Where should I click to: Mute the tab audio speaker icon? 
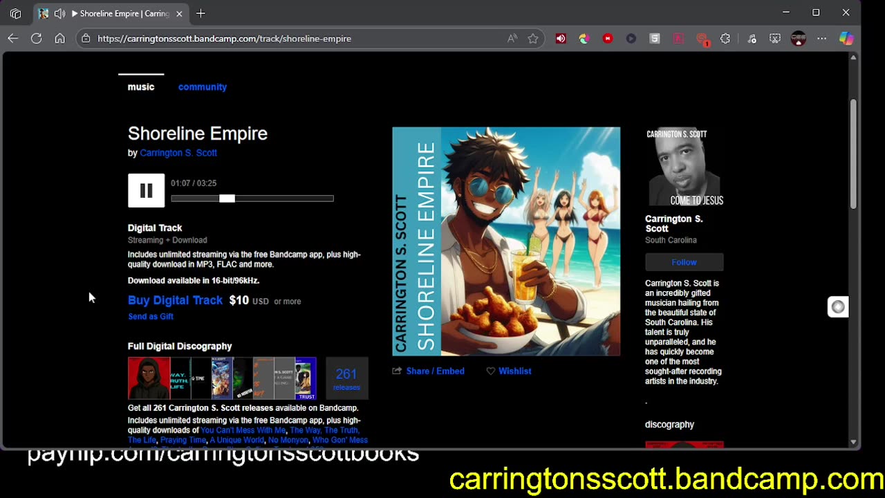pyautogui.click(x=59, y=13)
